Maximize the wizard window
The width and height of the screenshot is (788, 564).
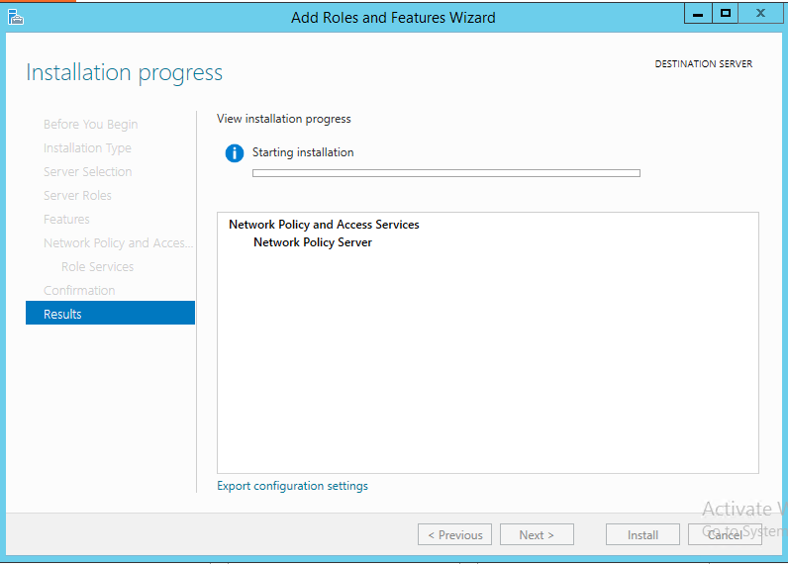click(726, 14)
